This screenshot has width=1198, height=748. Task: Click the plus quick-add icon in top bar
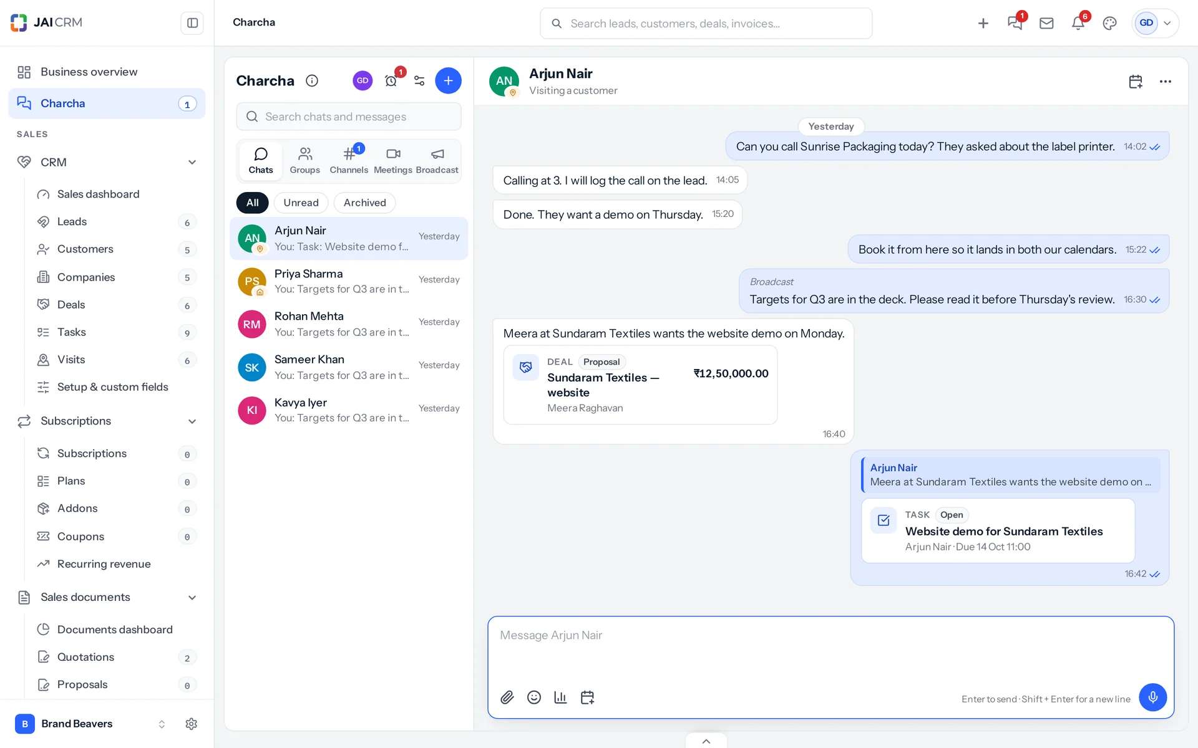tap(983, 23)
